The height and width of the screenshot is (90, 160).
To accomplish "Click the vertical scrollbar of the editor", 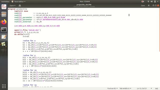I will pyautogui.click(x=159, y=30).
